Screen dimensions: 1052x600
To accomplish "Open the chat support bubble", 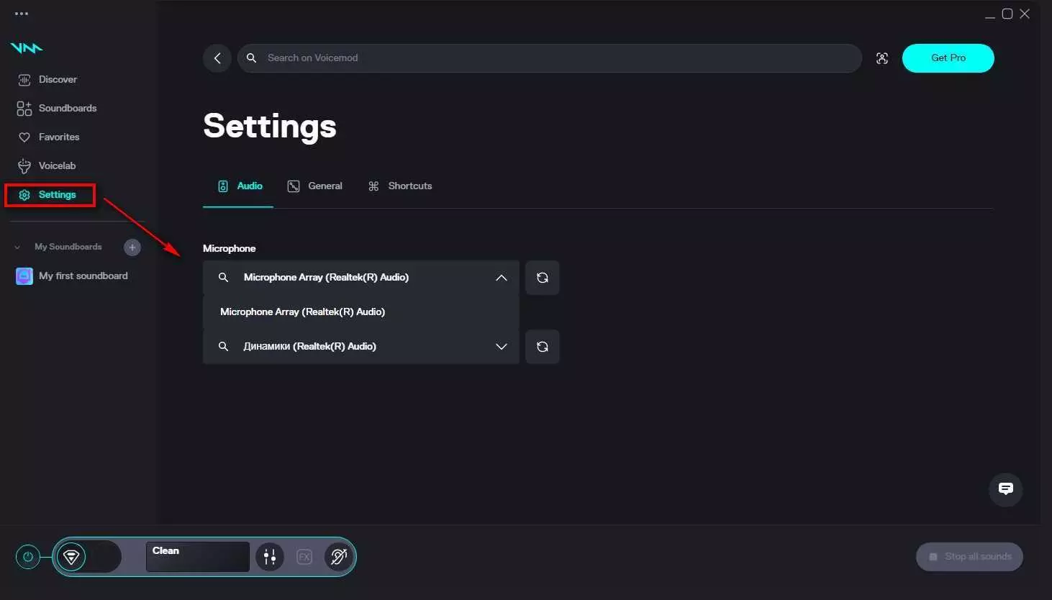I will coord(1006,489).
